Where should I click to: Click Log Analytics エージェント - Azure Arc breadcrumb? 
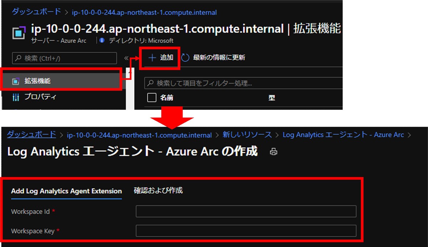click(x=343, y=135)
